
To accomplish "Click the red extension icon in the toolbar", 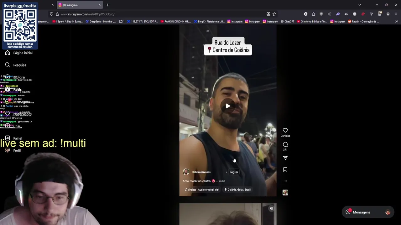I will pyautogui.click(x=363, y=14).
